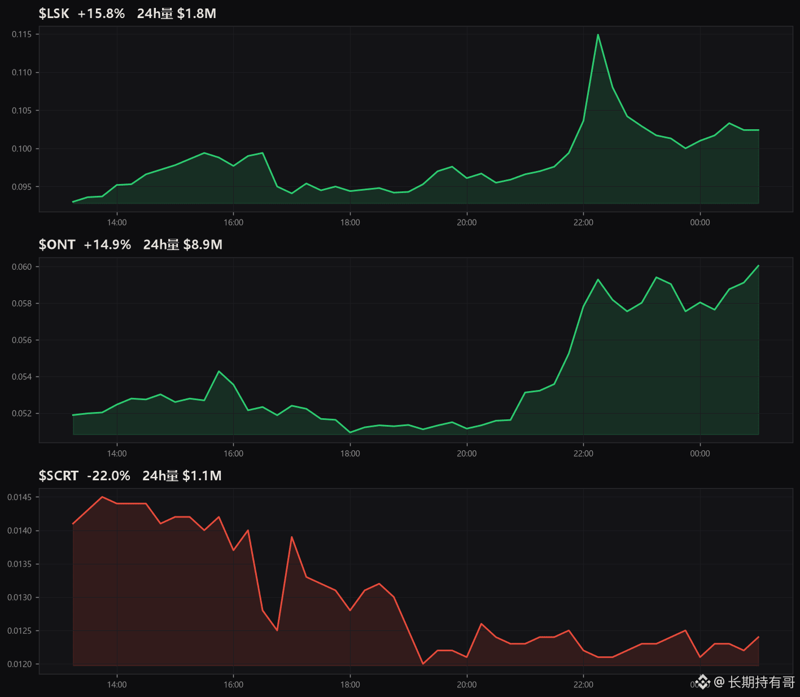
Task: Click the 0.054 price axis label
Action: (23, 377)
